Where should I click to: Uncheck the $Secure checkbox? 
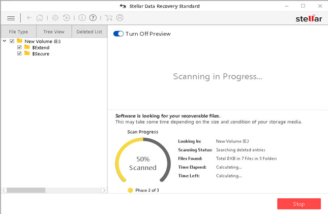click(x=19, y=53)
